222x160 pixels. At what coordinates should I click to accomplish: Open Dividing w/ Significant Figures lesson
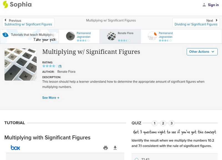tap(197, 24)
